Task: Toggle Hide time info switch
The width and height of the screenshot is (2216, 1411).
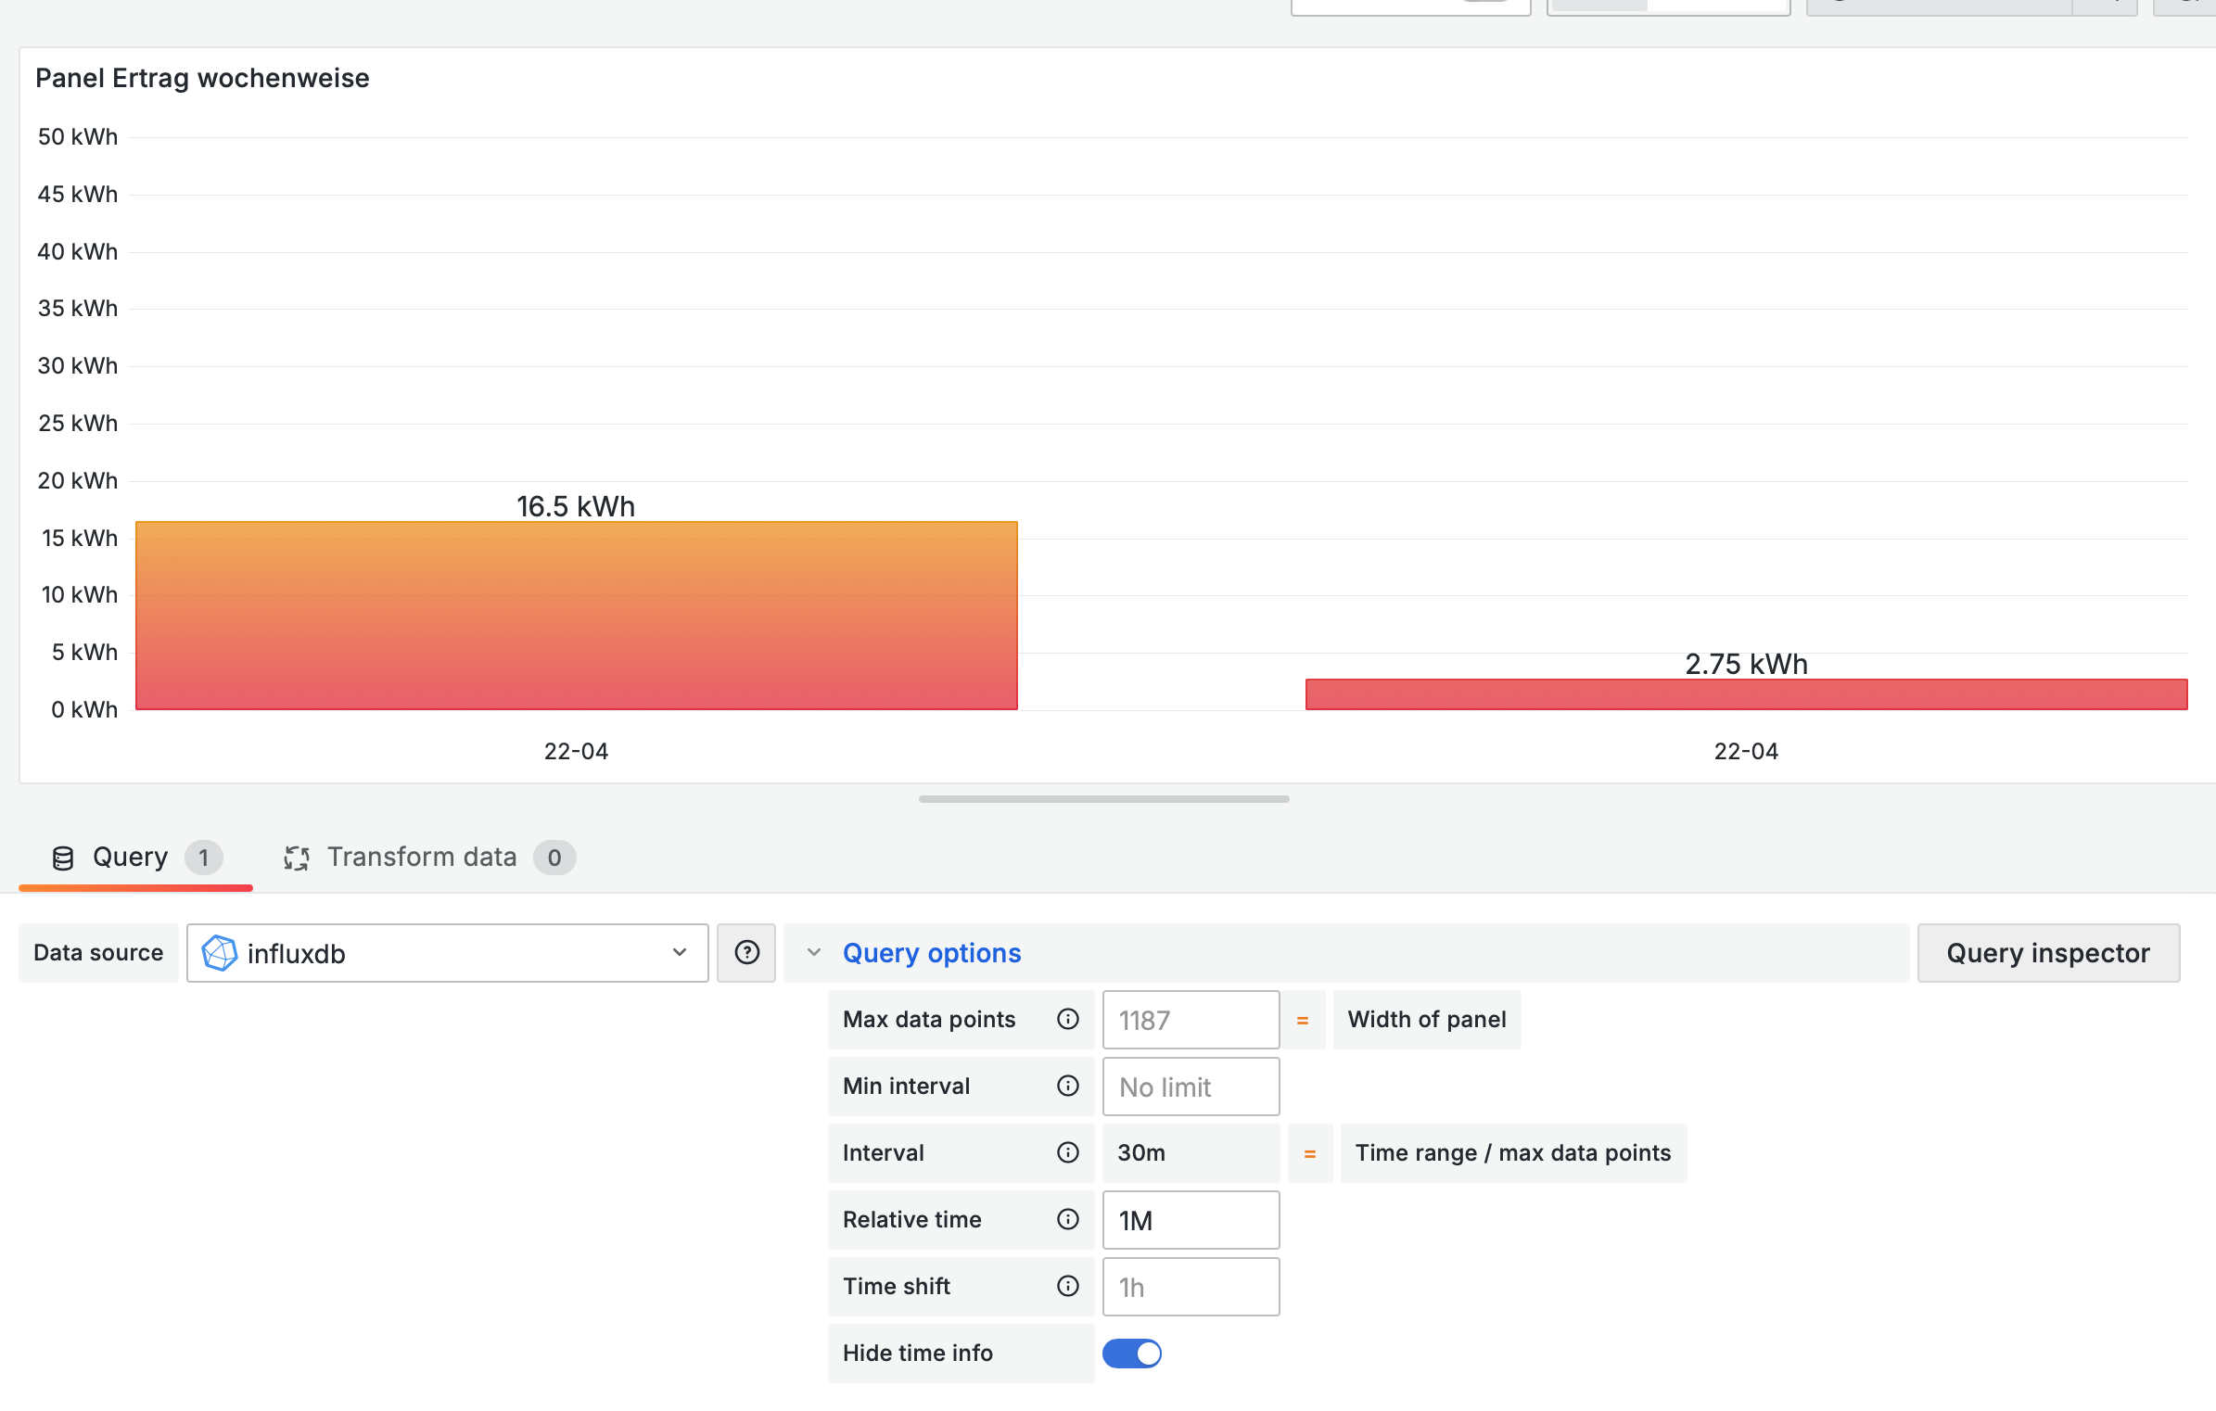Action: tap(1131, 1353)
